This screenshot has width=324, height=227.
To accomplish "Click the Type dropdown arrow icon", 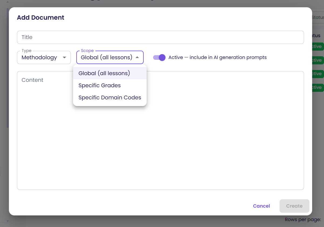I will 64,57.
